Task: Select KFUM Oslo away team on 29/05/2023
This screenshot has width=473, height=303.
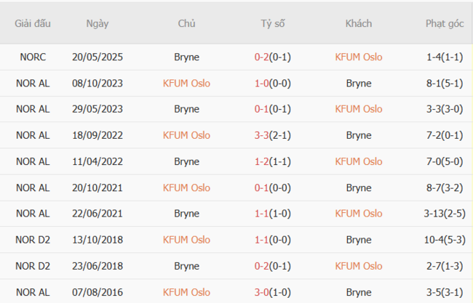Action: (x=358, y=109)
